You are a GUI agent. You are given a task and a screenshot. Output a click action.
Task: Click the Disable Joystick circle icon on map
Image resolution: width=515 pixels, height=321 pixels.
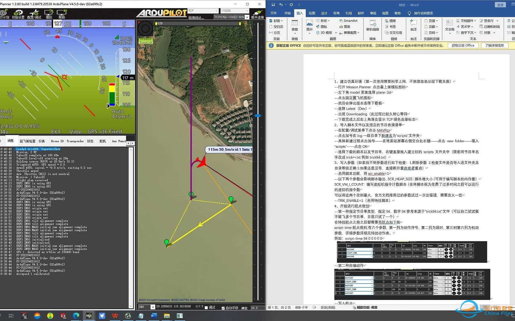pos(145,29)
